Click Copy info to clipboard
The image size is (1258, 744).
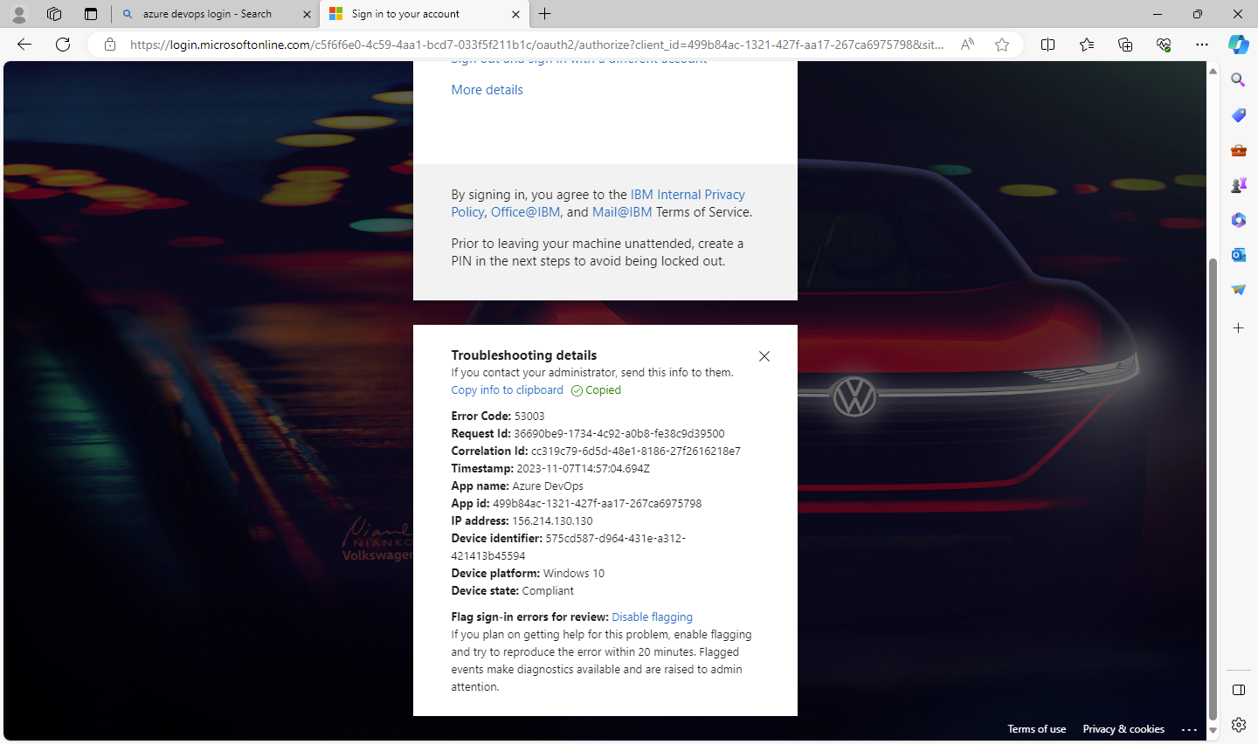coord(507,390)
